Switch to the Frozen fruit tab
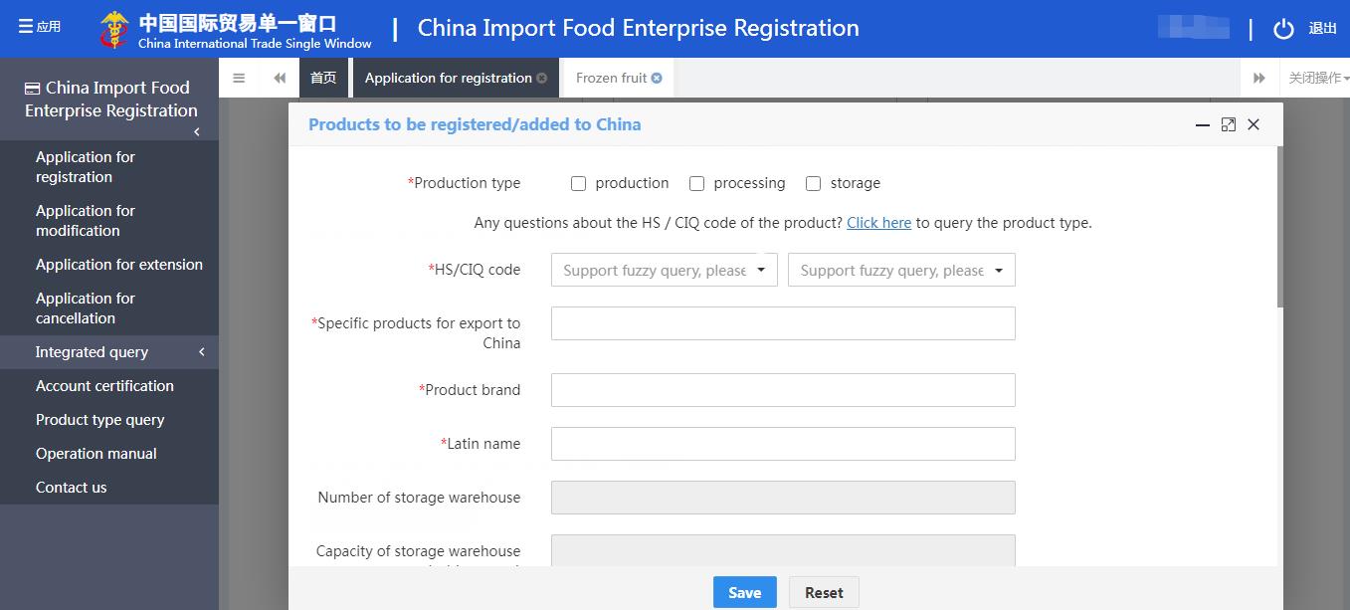1350x610 pixels. pos(611,78)
